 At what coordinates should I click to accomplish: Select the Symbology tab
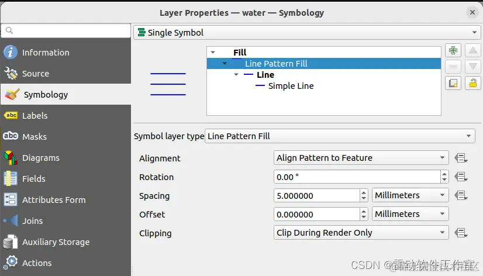pyautogui.click(x=65, y=94)
